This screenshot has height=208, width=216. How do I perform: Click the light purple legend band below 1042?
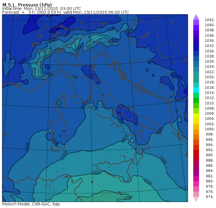pyautogui.click(x=196, y=22)
